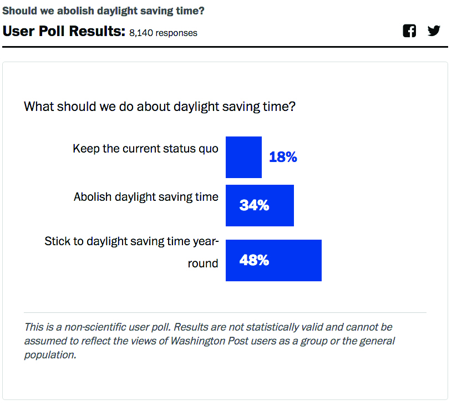Select 'Keep the current status quo' label
The height and width of the screenshot is (405, 452).
click(145, 149)
